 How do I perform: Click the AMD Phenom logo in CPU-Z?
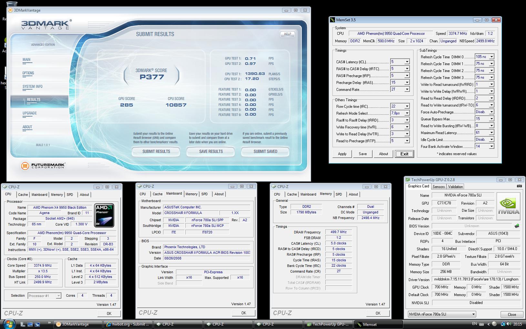click(104, 215)
